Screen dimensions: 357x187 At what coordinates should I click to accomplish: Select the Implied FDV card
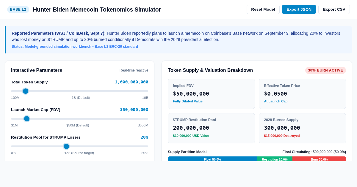tap(211, 94)
